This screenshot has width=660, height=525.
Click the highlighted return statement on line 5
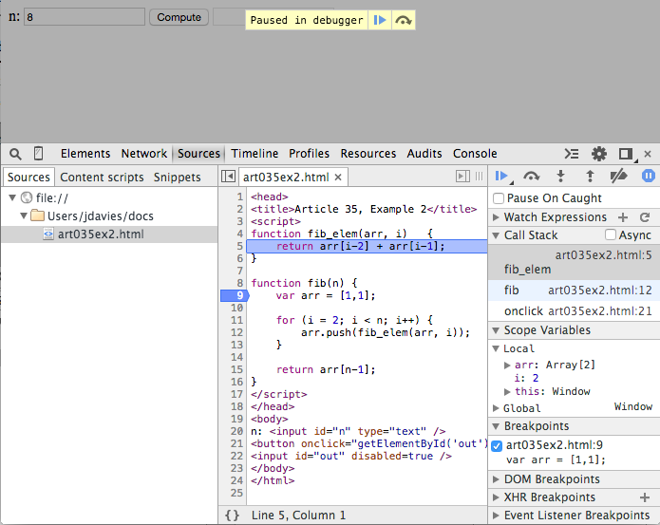(x=367, y=247)
